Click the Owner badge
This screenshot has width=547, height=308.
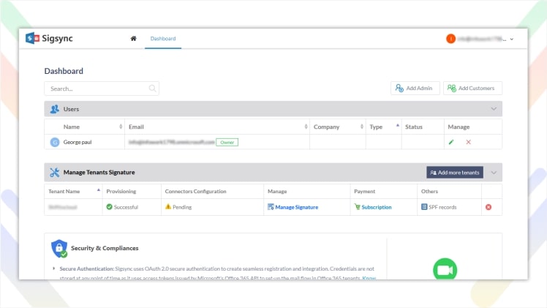click(227, 143)
